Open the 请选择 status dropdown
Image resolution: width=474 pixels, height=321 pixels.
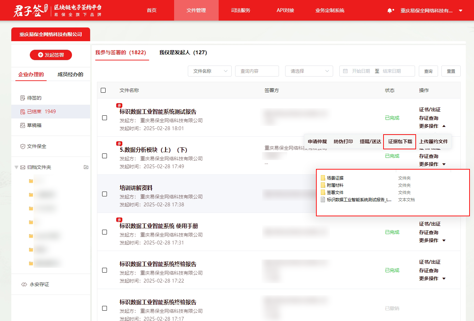click(309, 71)
